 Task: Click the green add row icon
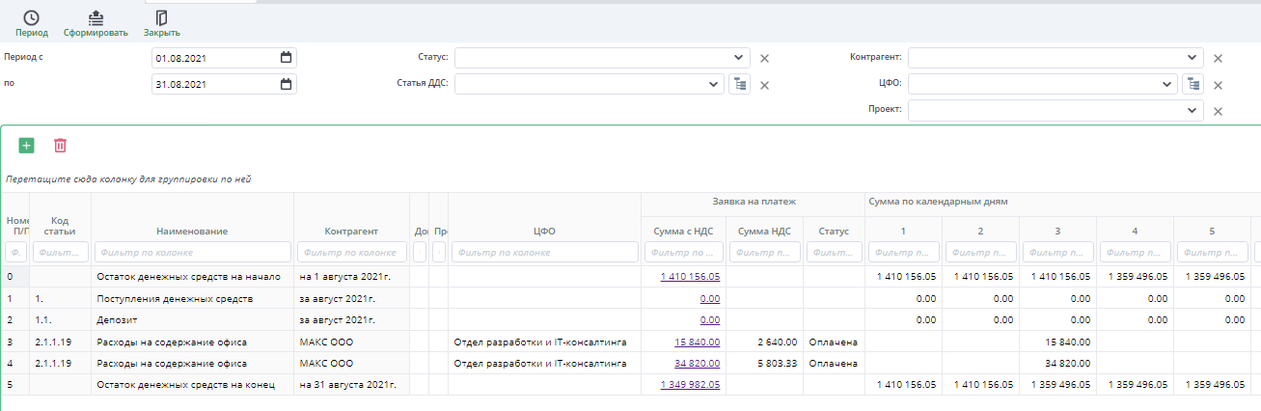26,146
